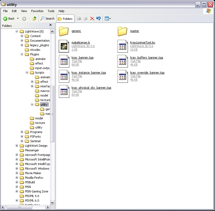This screenshot has width=215, height=211.
Task: Click the Search toolbar button
Action: 47,19
